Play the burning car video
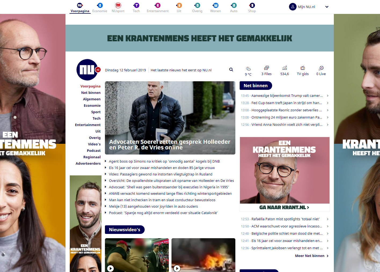Viewport: 380px width, 272px height. tap(177, 268)
